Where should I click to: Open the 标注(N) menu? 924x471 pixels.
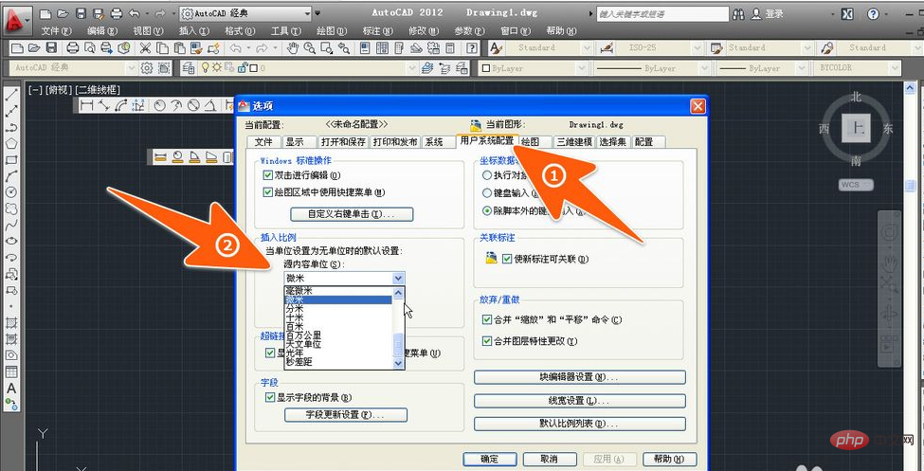tap(378, 30)
